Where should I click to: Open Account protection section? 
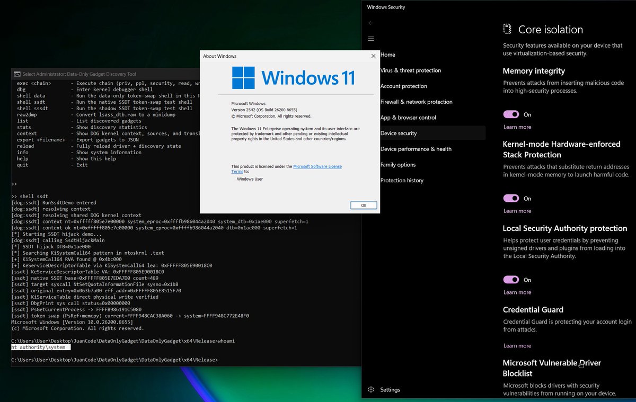point(404,86)
